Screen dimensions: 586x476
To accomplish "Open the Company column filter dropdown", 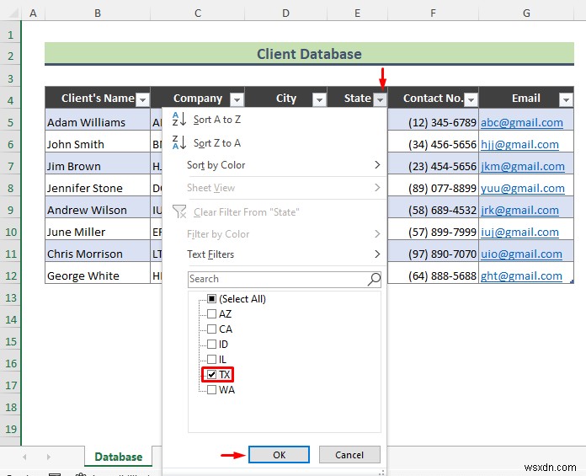I will (237, 100).
